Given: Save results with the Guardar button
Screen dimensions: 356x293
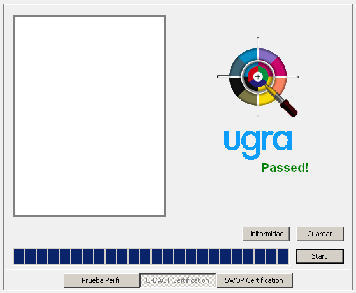Looking at the screenshot, I should point(320,234).
